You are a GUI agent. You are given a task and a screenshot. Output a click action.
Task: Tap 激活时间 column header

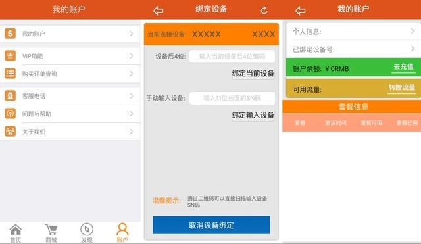pos(335,123)
